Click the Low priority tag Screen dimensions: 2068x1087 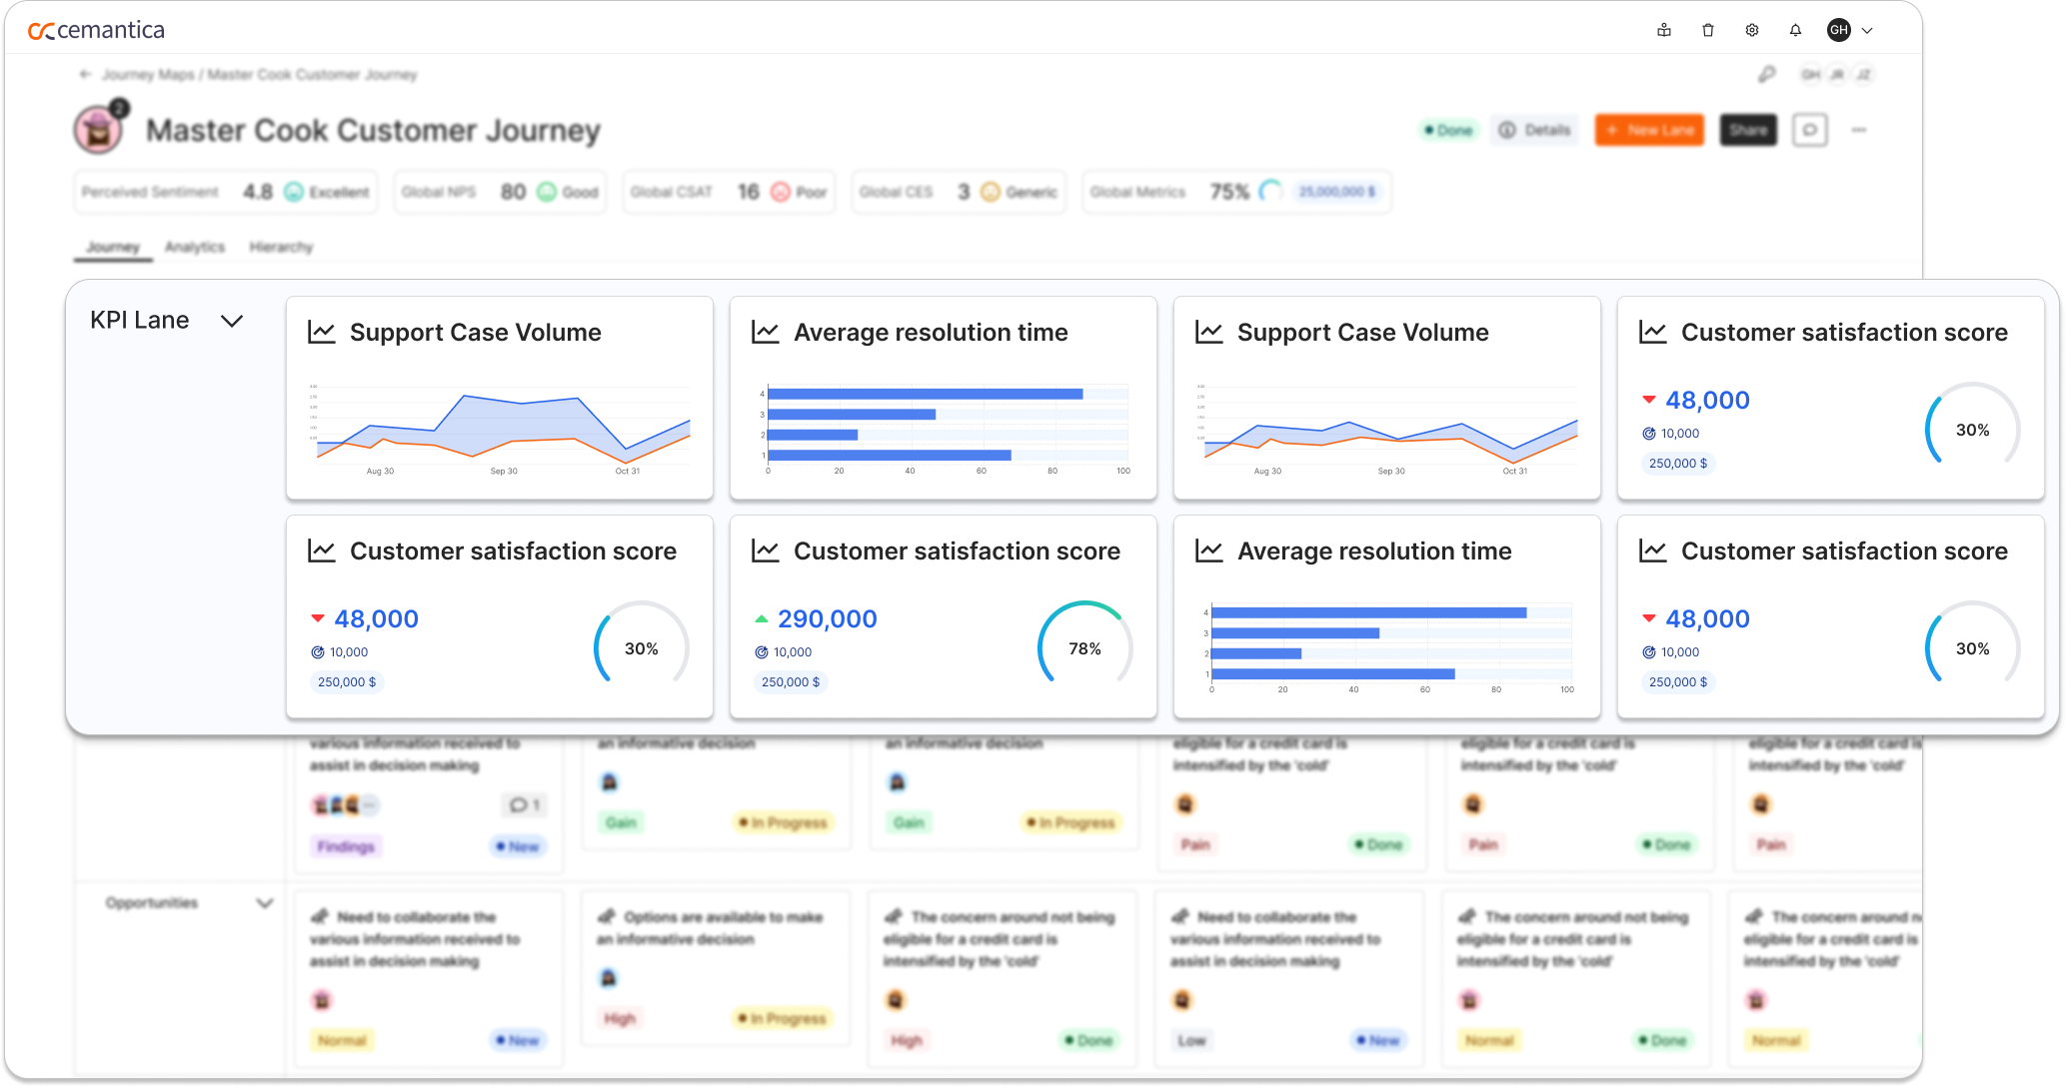click(x=1191, y=1040)
